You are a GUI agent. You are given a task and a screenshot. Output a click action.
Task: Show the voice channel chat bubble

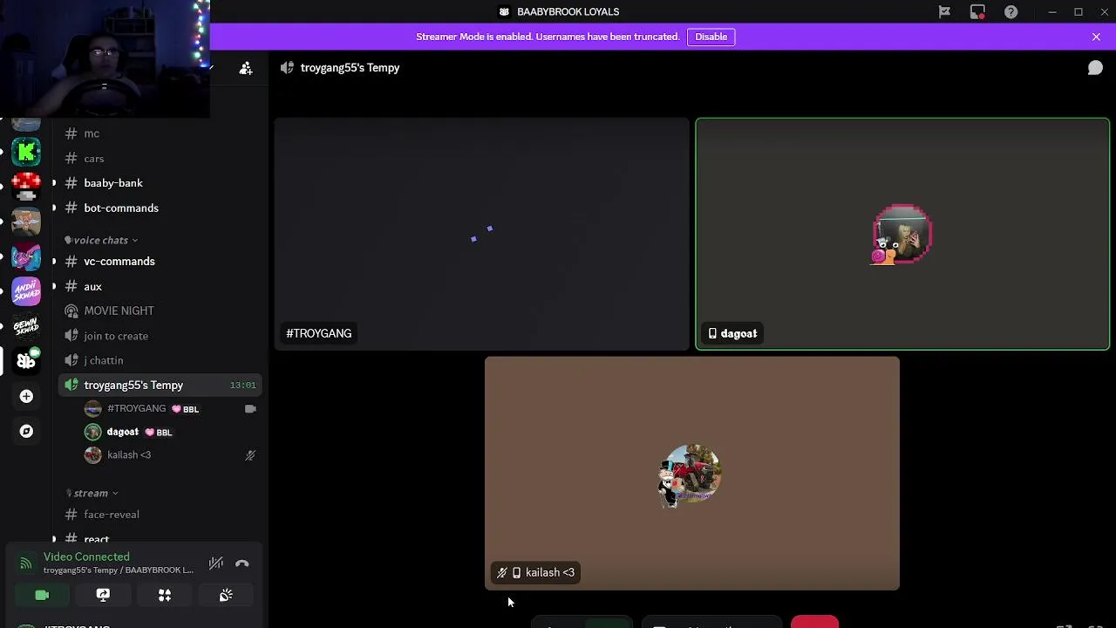tap(1095, 67)
